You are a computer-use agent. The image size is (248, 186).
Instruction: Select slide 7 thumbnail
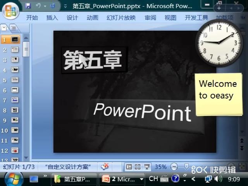click(x=15, y=100)
